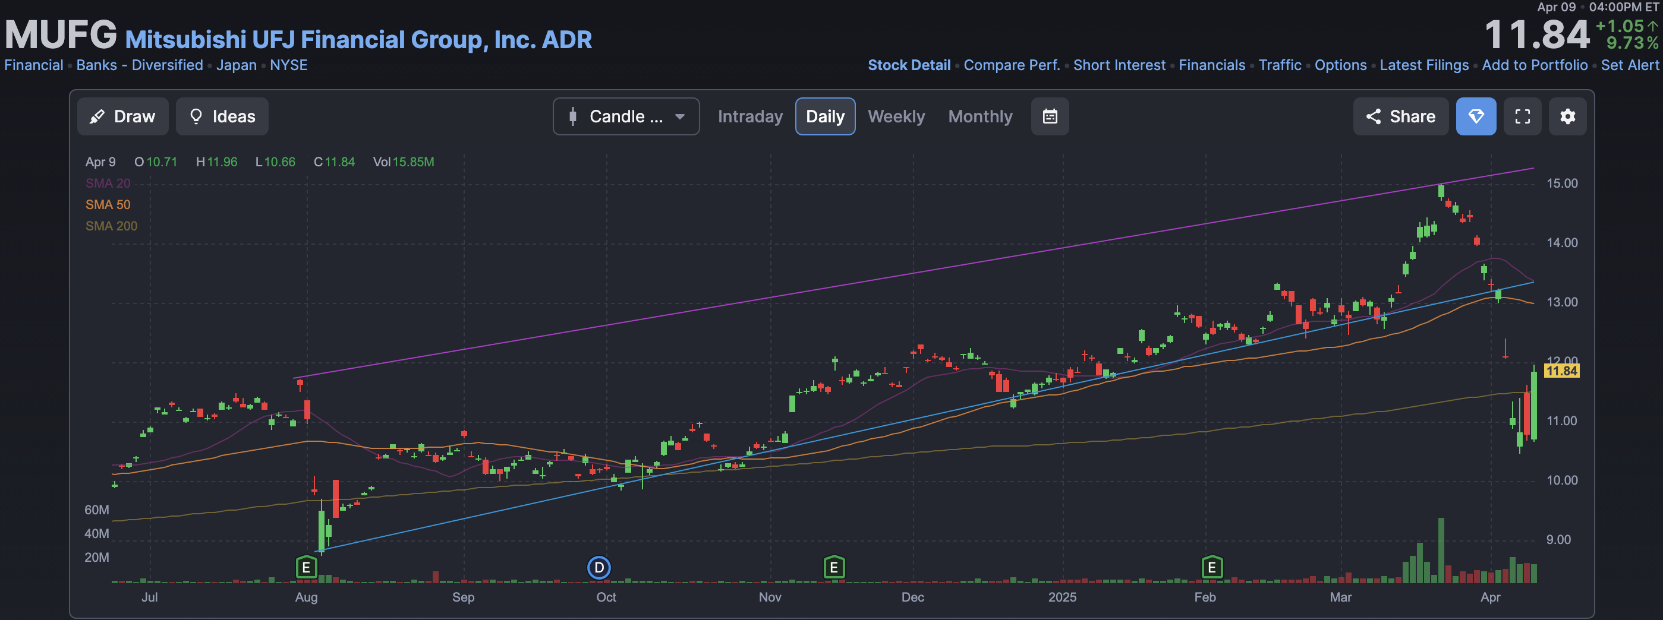Open chart settings gear
The width and height of the screenshot is (1663, 620).
1567,116
